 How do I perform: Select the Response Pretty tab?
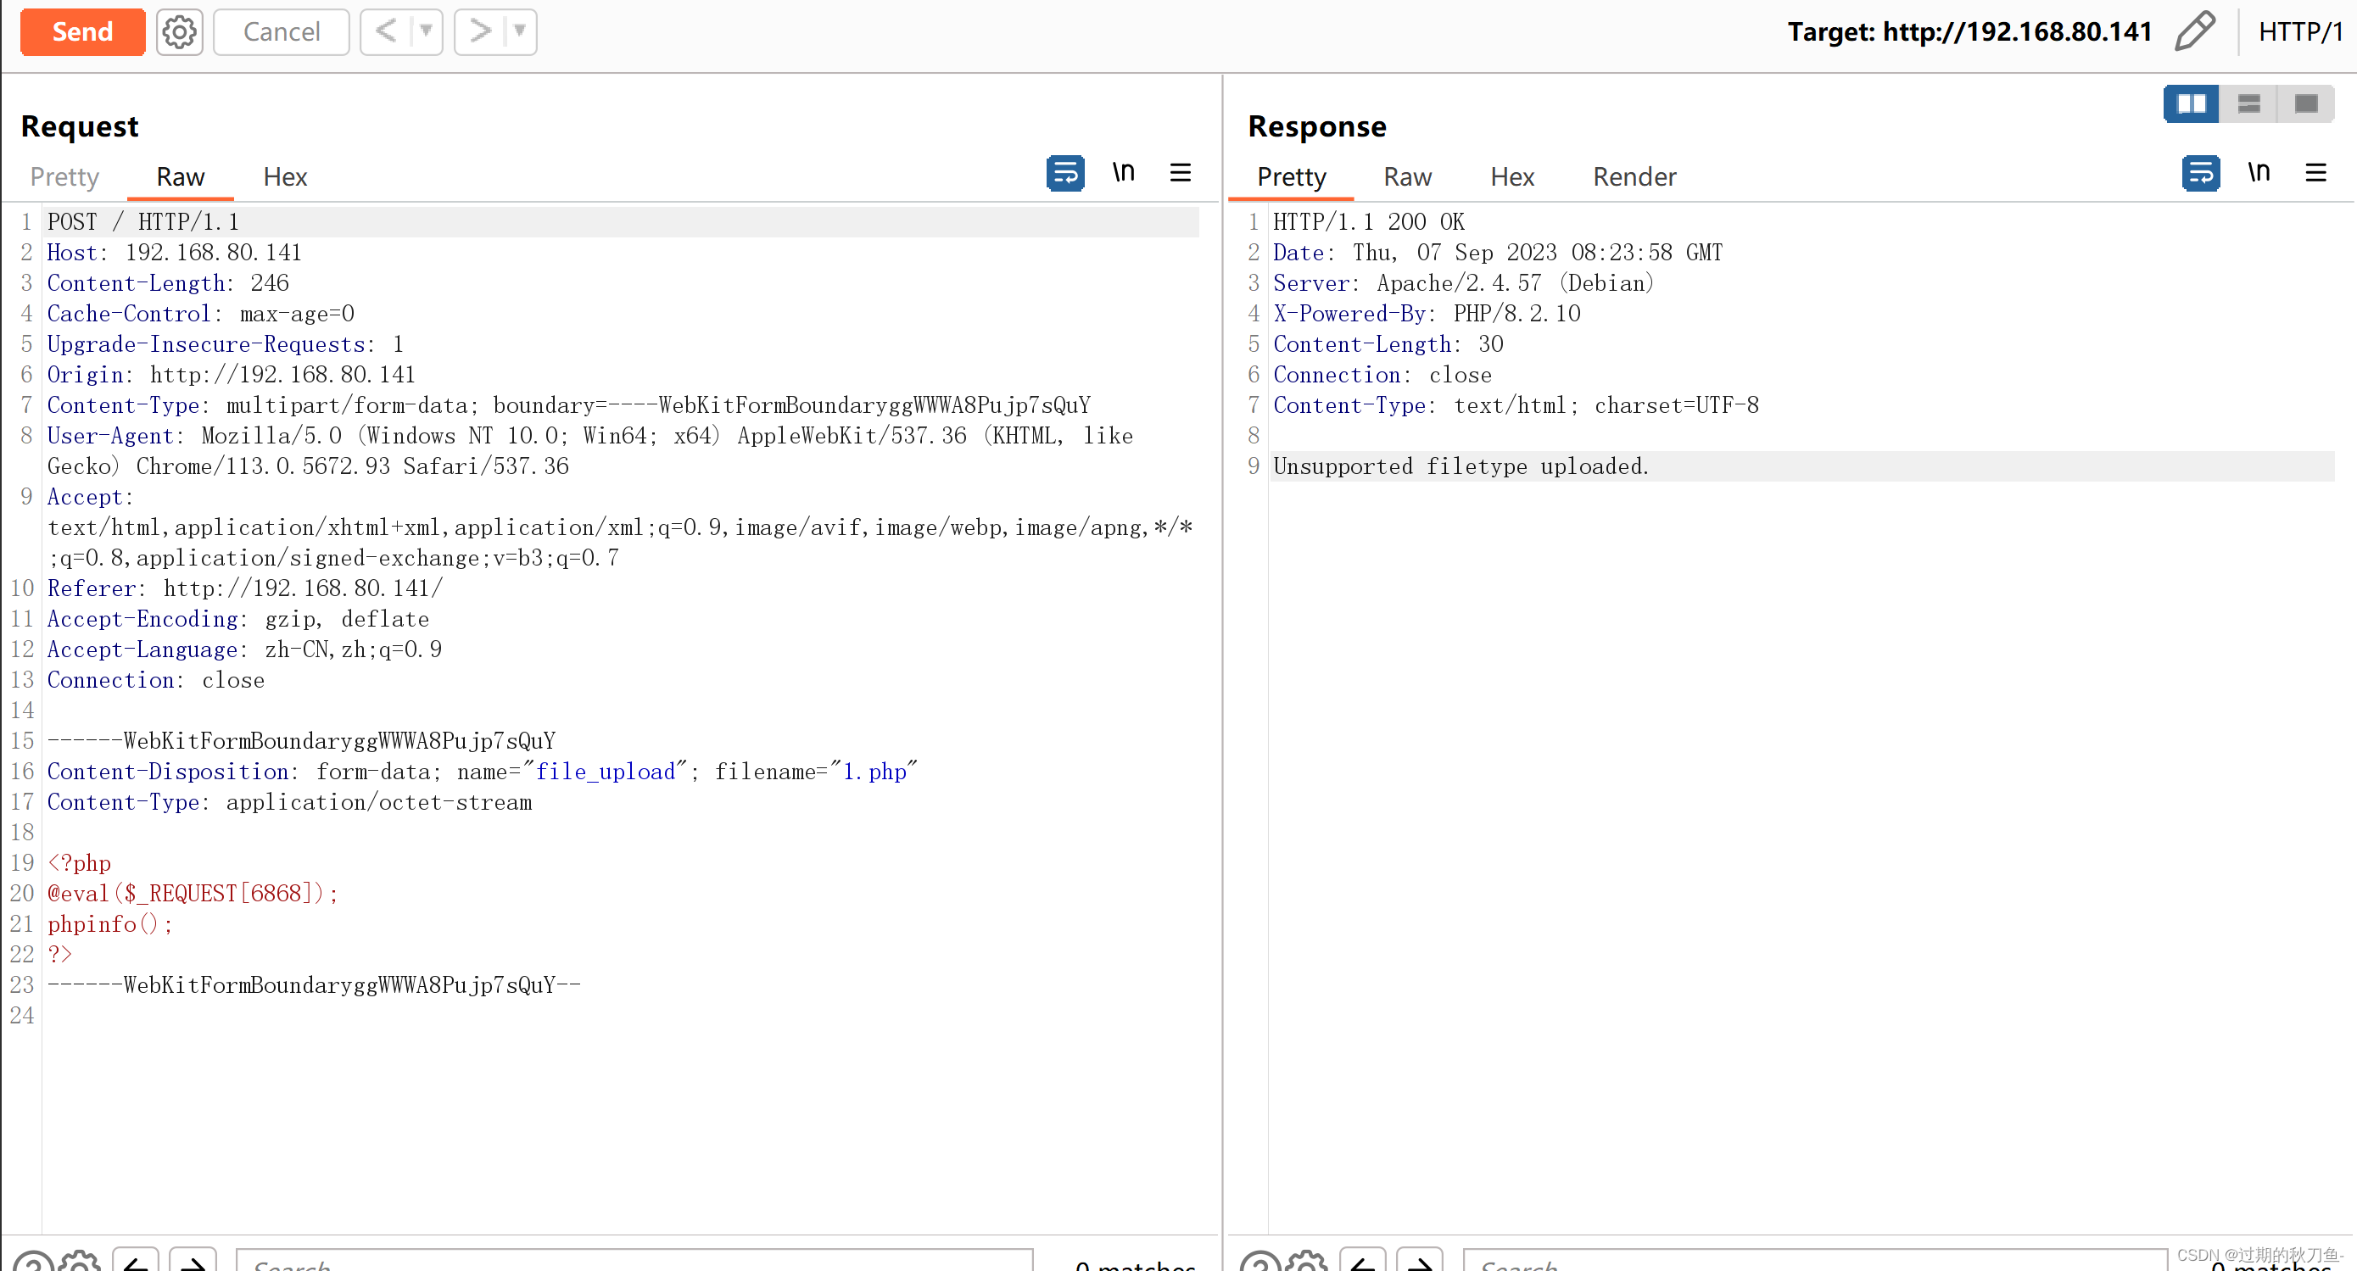click(1291, 176)
